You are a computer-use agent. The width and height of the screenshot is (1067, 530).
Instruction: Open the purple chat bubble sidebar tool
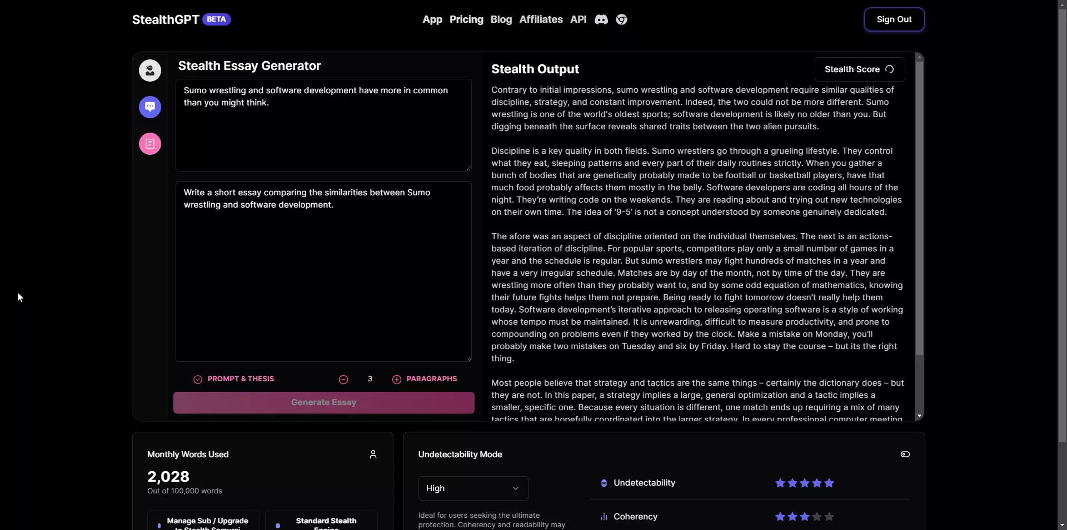pos(150,107)
